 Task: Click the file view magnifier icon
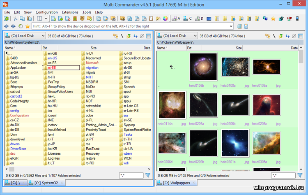pyautogui.click(x=99, y=19)
